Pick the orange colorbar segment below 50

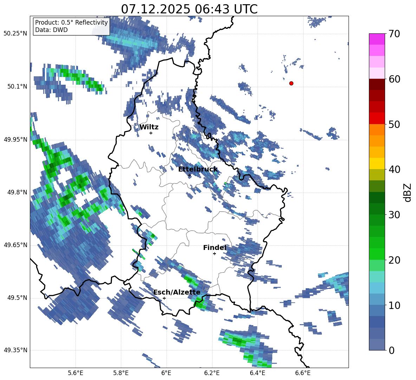377,130
